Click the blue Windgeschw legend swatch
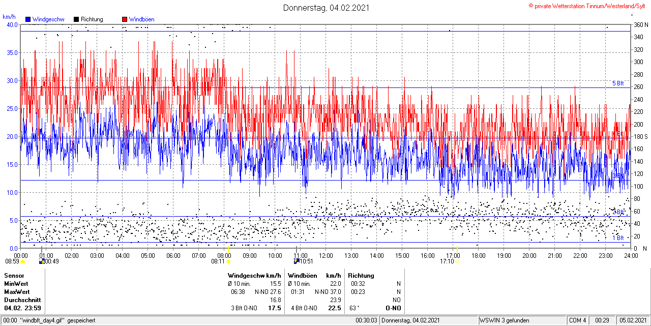The image size is (651, 326). click(28, 19)
